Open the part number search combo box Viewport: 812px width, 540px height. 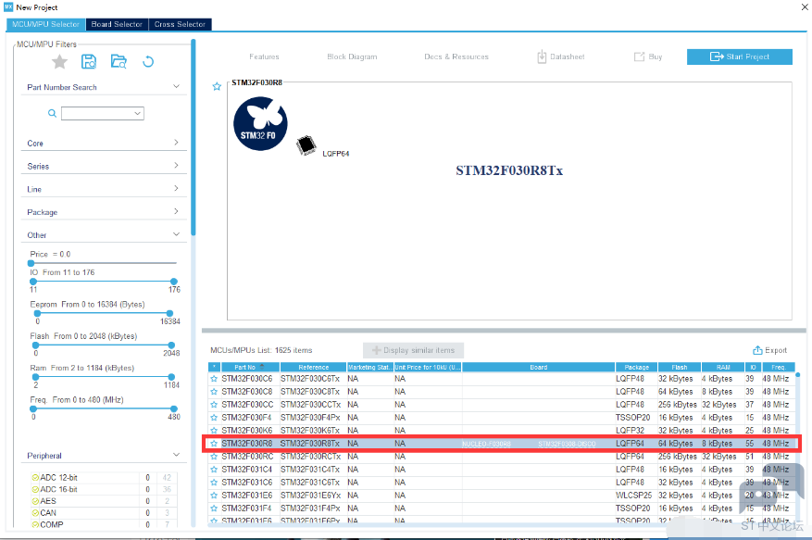[x=102, y=114]
